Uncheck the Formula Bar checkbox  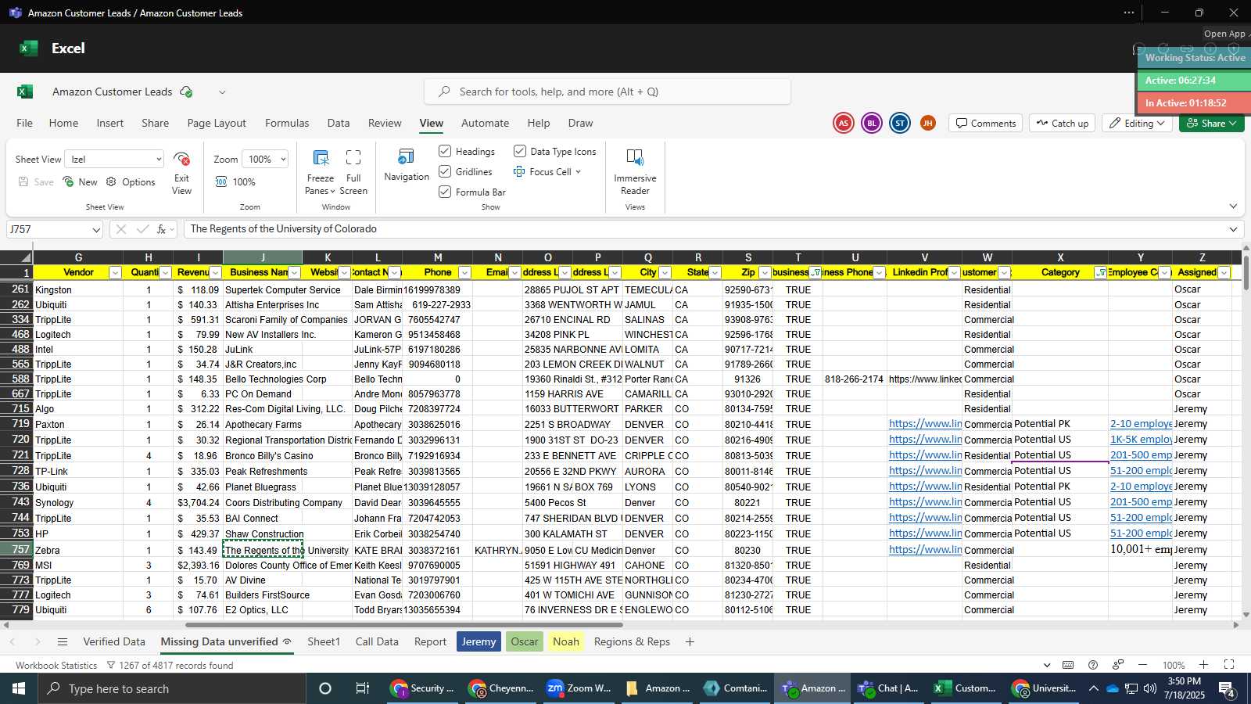(x=445, y=192)
